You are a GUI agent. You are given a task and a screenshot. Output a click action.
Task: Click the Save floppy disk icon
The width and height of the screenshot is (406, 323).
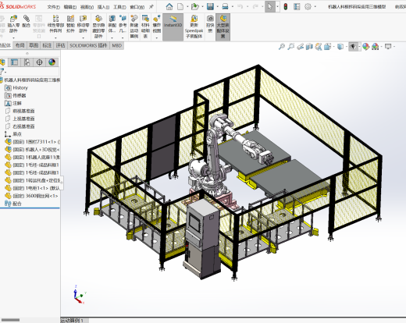coord(210,6)
